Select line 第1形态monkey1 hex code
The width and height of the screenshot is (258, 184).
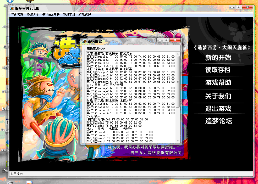pos(131,88)
